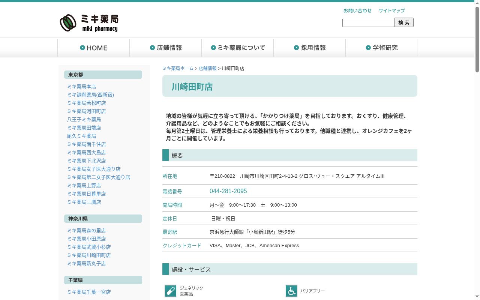Screen dimensions: 480x300
Task: Open the ミキ薬局新丸子店 link
Action: point(86,264)
